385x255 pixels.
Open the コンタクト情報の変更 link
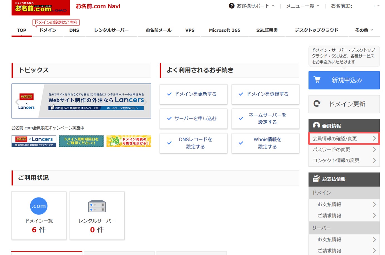click(x=344, y=160)
